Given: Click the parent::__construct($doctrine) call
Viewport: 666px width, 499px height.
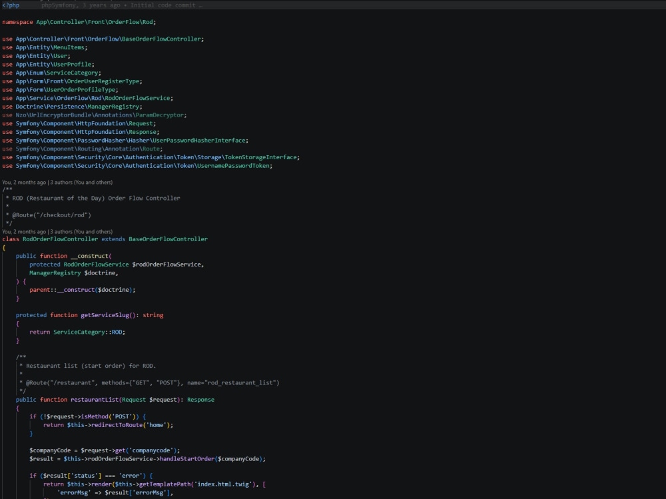Looking at the screenshot, I should point(83,290).
